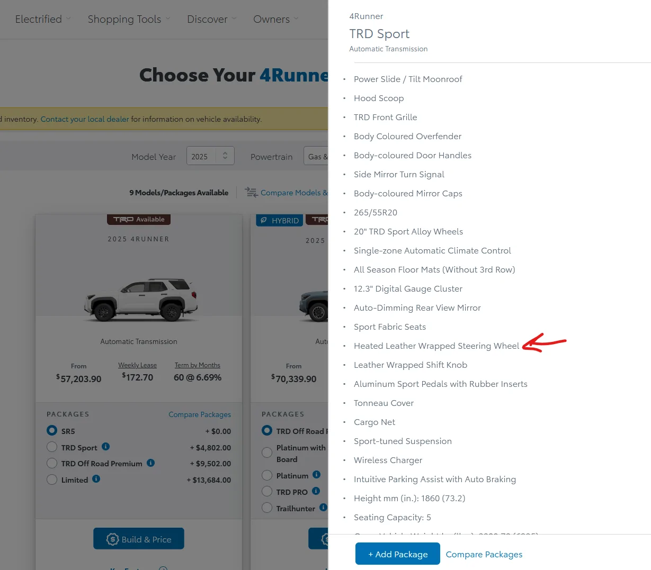651x570 pixels.
Task: Open the Model Year 2025 dropdown
Action: (210, 156)
